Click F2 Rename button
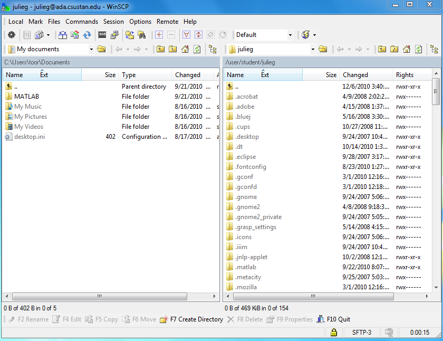Image resolution: width=443 pixels, height=341 pixels. [x=28, y=319]
